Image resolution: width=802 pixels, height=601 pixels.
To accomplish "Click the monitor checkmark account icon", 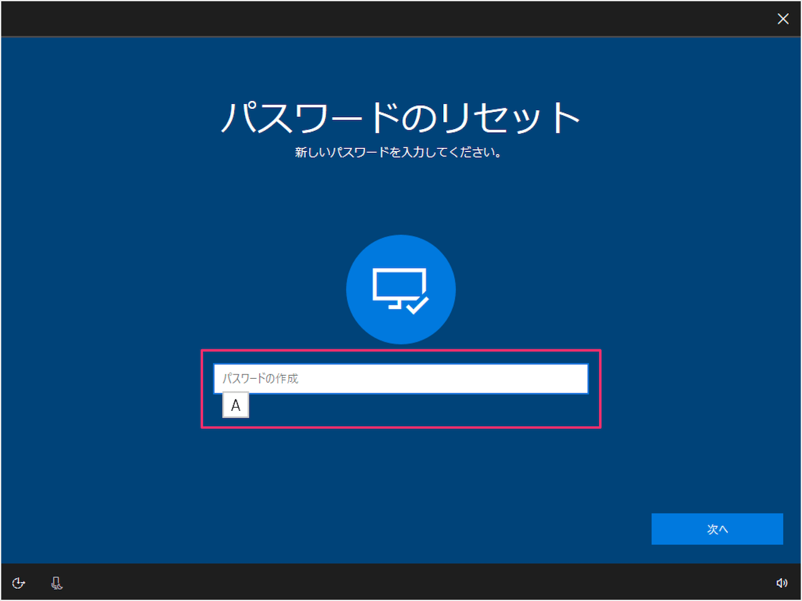I will click(x=401, y=289).
